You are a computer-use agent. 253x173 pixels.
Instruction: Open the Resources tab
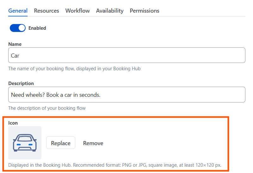[x=46, y=11]
